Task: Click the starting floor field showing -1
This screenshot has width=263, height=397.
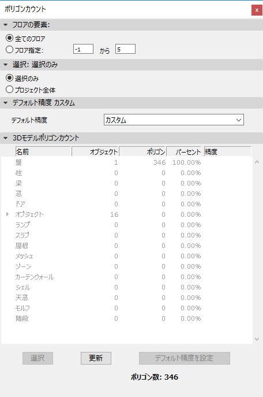Action: (x=84, y=49)
